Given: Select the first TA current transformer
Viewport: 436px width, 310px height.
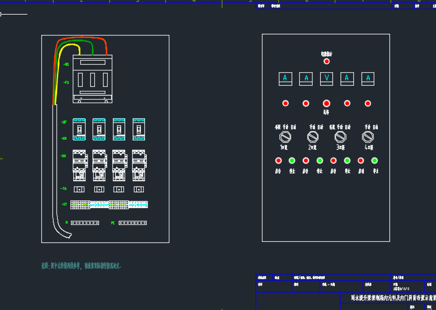Looking at the screenshot, I should point(79,189).
